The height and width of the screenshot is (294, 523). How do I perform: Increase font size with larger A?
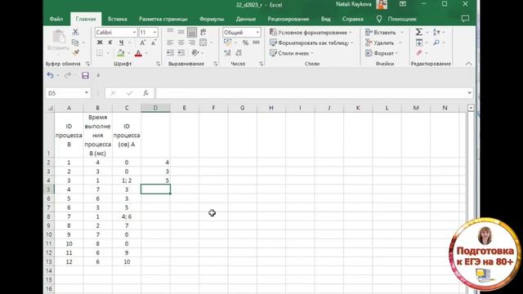click(142, 42)
